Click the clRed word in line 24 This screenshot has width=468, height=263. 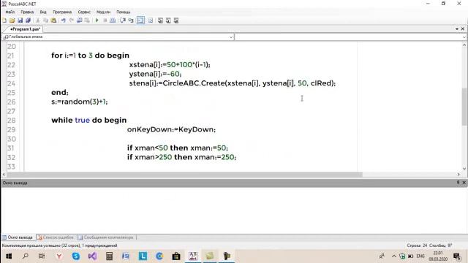click(x=322, y=83)
